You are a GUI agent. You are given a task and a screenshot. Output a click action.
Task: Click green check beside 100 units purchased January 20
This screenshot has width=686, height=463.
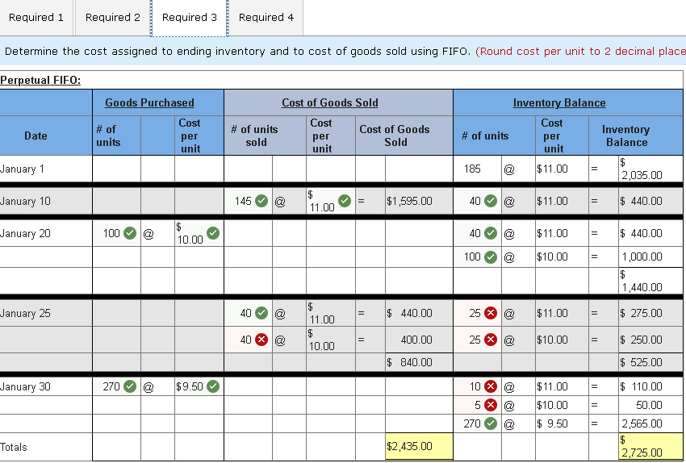point(130,233)
